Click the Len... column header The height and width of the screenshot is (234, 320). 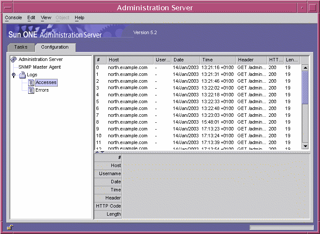point(292,60)
